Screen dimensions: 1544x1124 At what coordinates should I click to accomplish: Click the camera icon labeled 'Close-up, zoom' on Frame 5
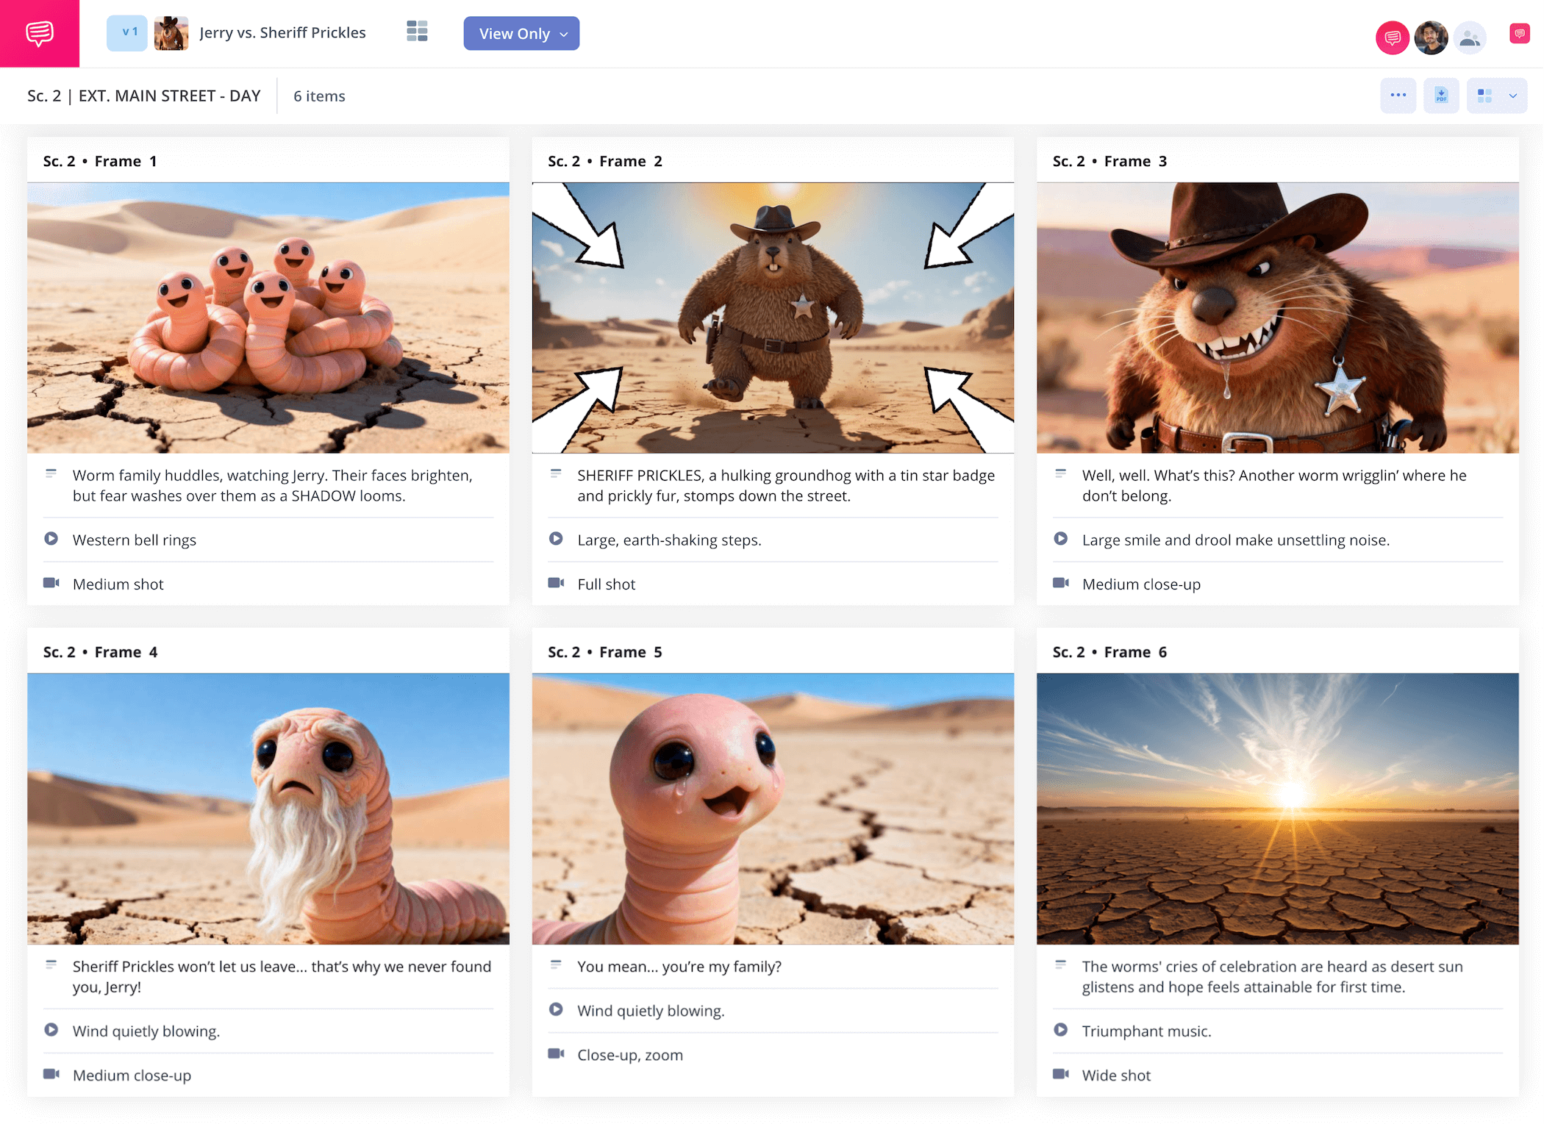[x=556, y=1054]
